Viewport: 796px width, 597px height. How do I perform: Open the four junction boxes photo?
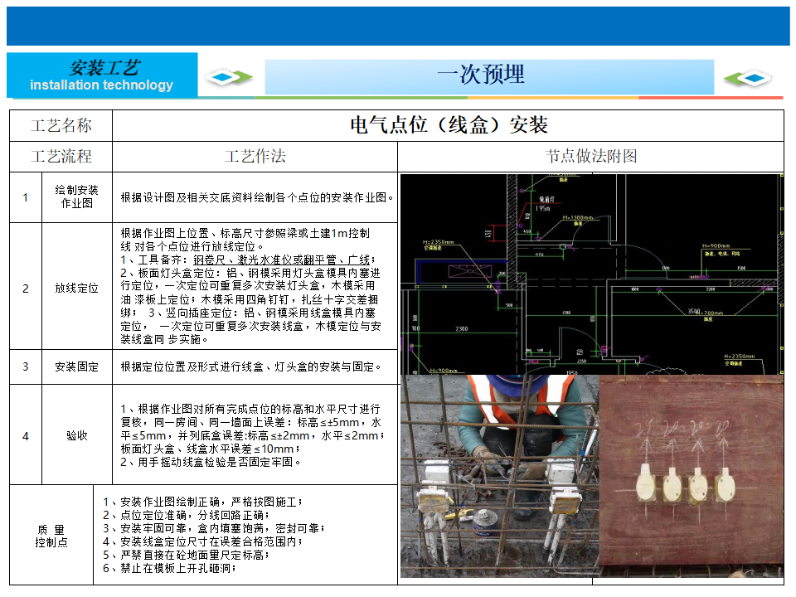(x=692, y=476)
